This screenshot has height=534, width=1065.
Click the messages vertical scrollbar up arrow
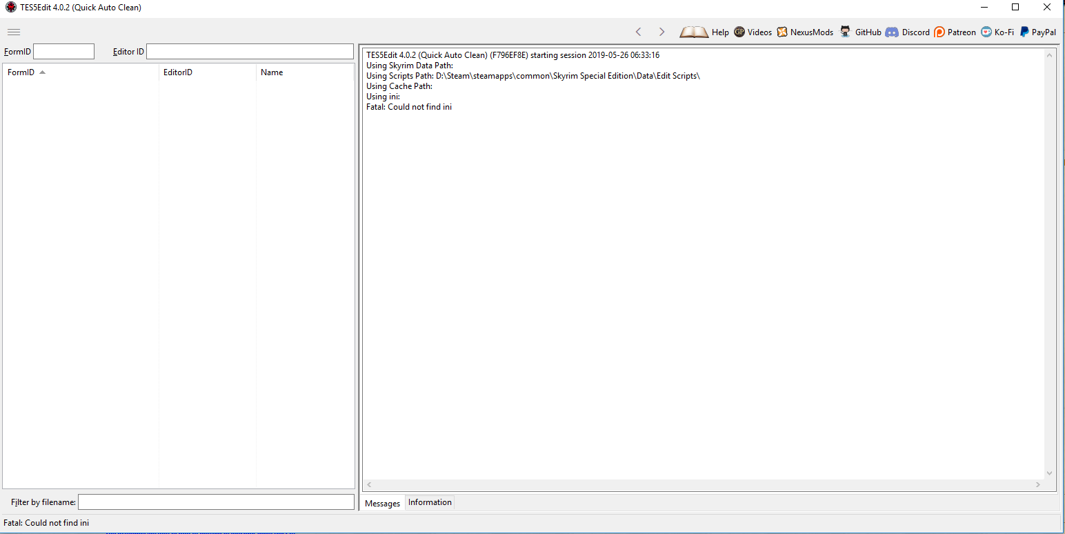1050,55
